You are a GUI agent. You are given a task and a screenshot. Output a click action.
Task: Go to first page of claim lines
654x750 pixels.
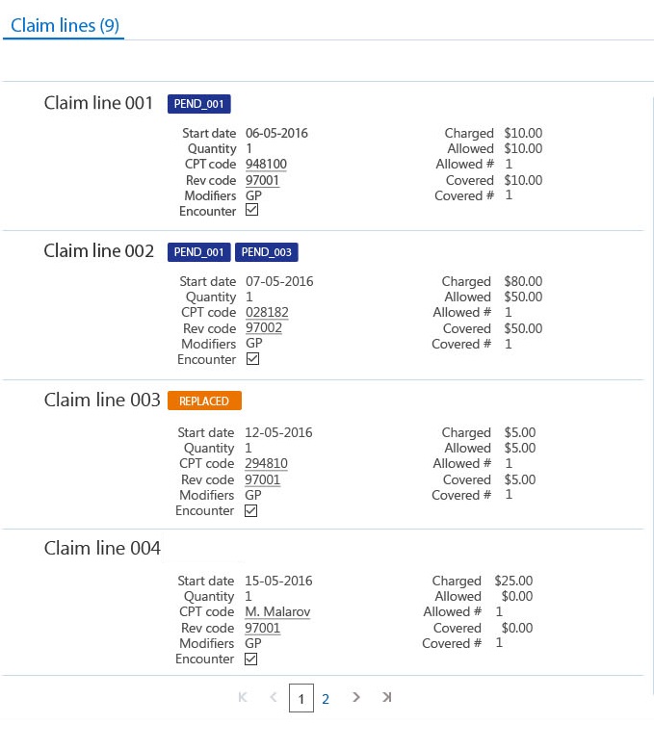click(243, 698)
